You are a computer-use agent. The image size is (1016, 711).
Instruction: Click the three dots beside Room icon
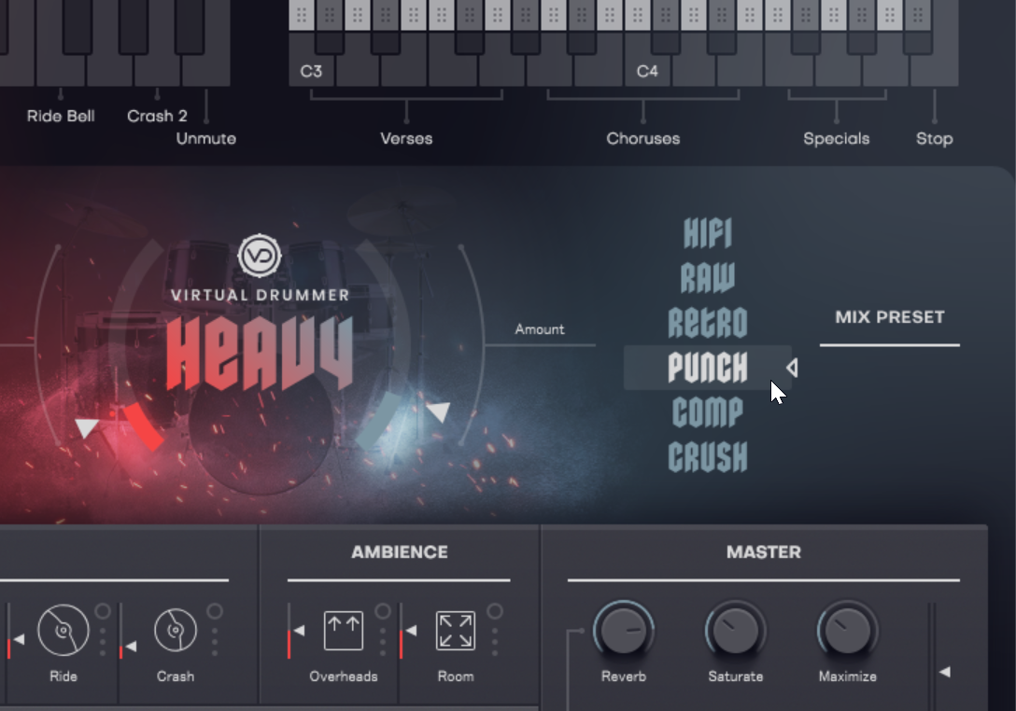pos(494,642)
